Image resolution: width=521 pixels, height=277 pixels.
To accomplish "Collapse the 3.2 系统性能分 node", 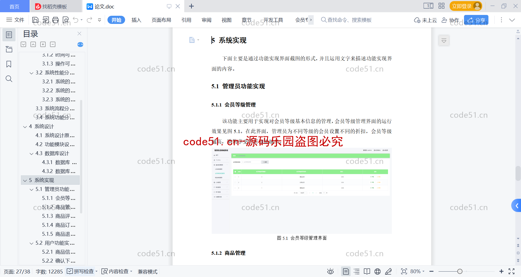I will tap(31, 73).
